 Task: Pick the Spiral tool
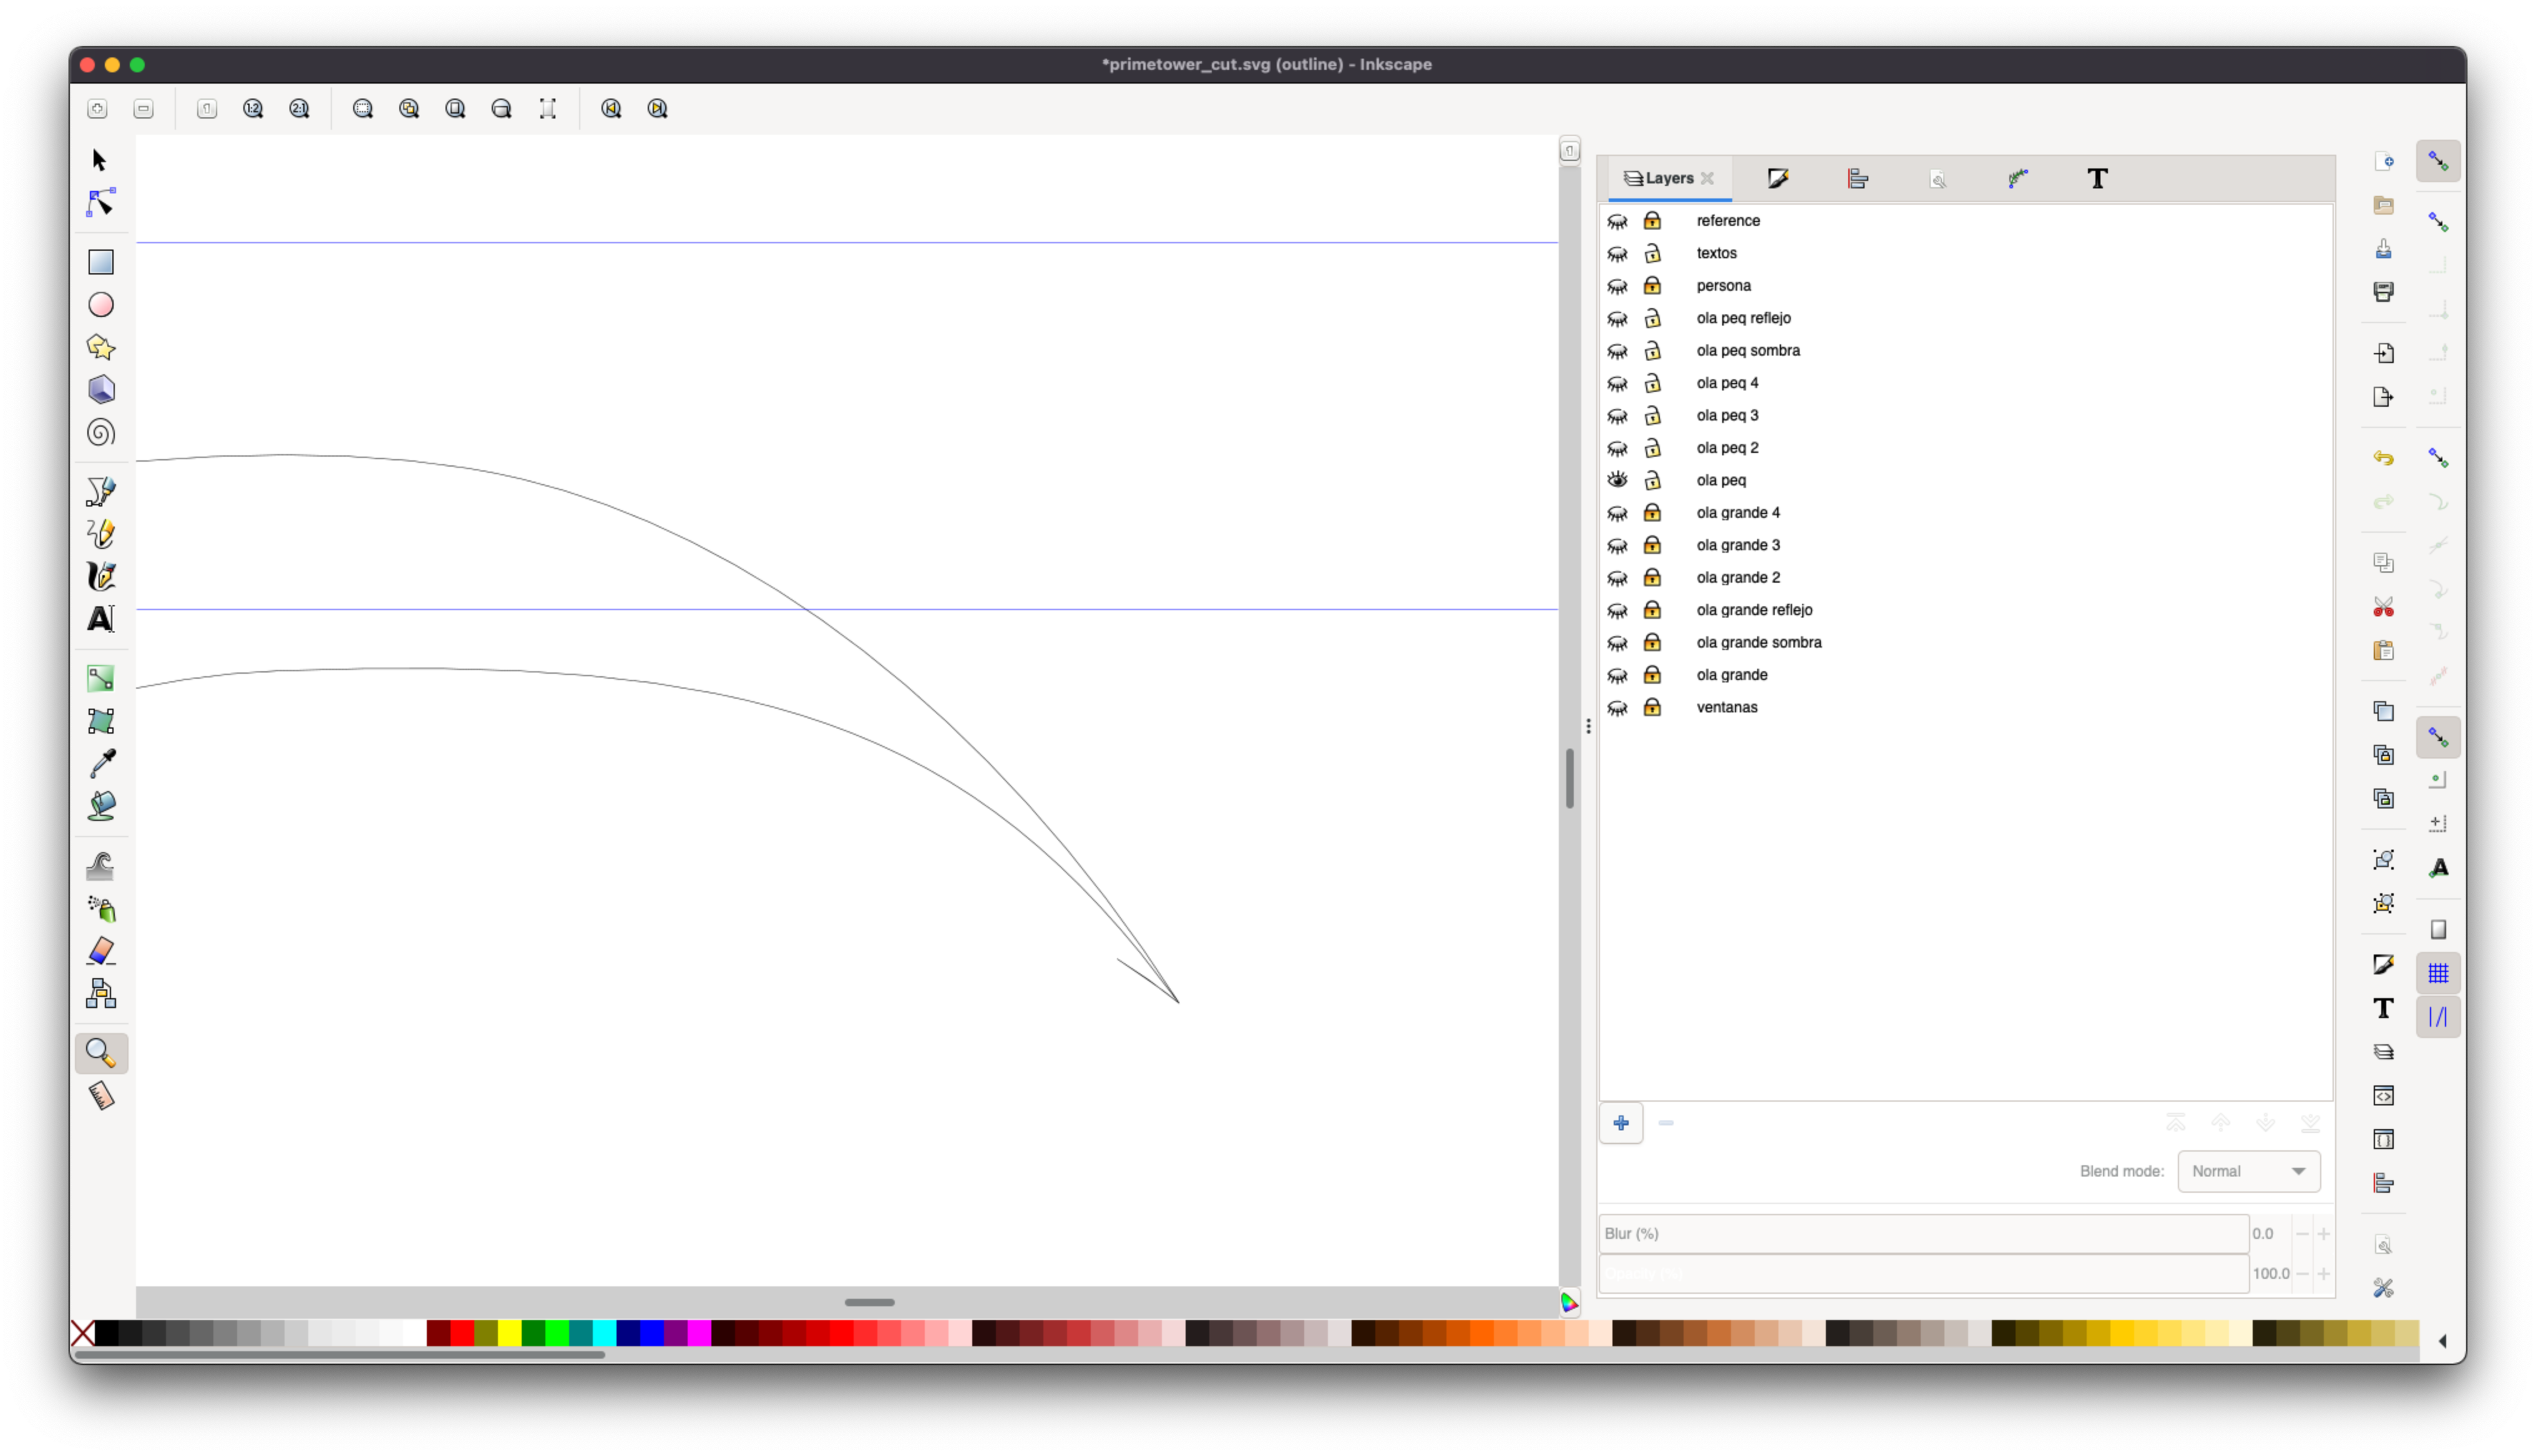click(101, 433)
